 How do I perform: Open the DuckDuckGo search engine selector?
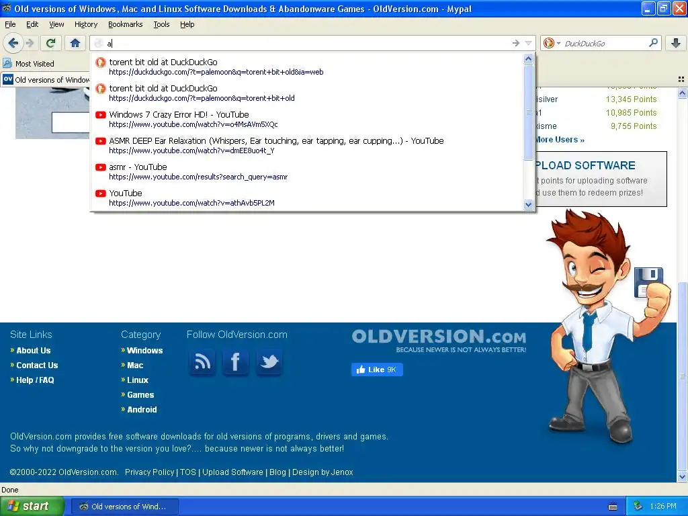tap(552, 43)
